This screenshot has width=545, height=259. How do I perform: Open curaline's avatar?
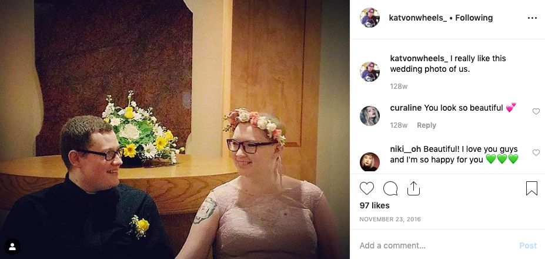pos(369,116)
